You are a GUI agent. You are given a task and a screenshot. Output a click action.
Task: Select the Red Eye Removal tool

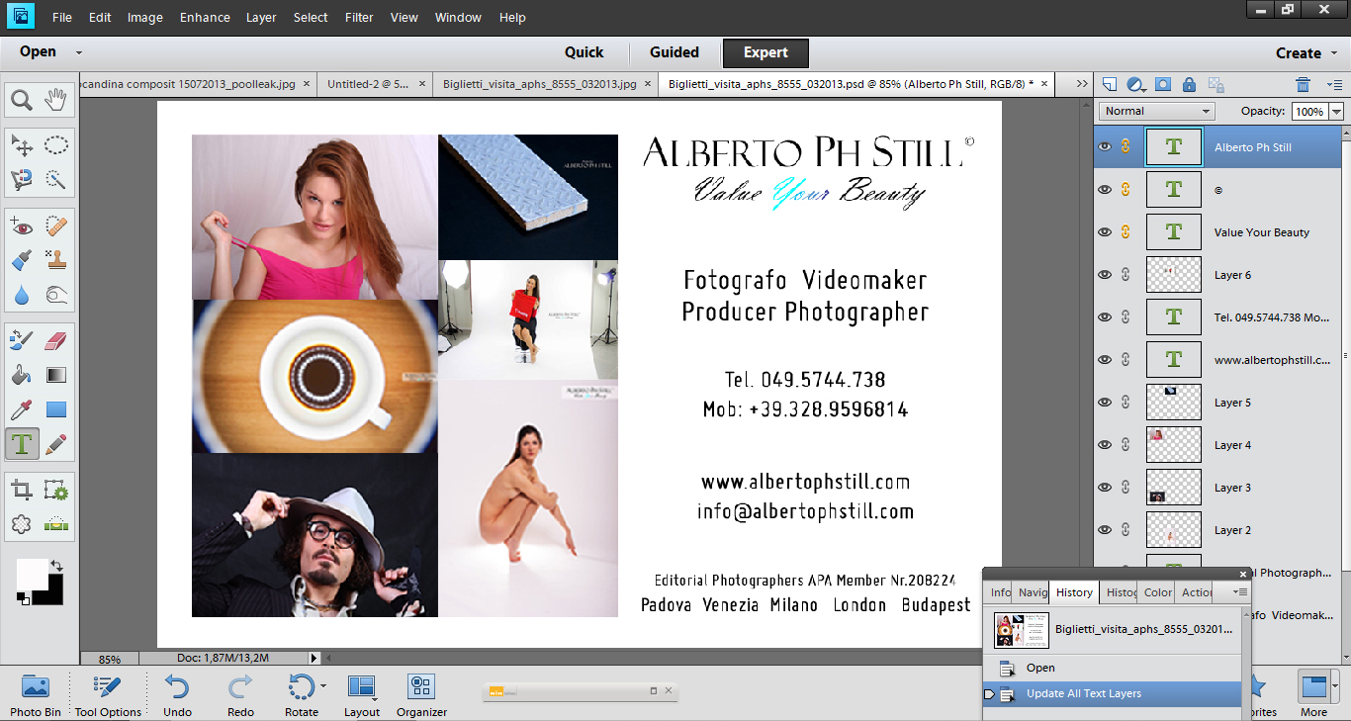click(23, 226)
